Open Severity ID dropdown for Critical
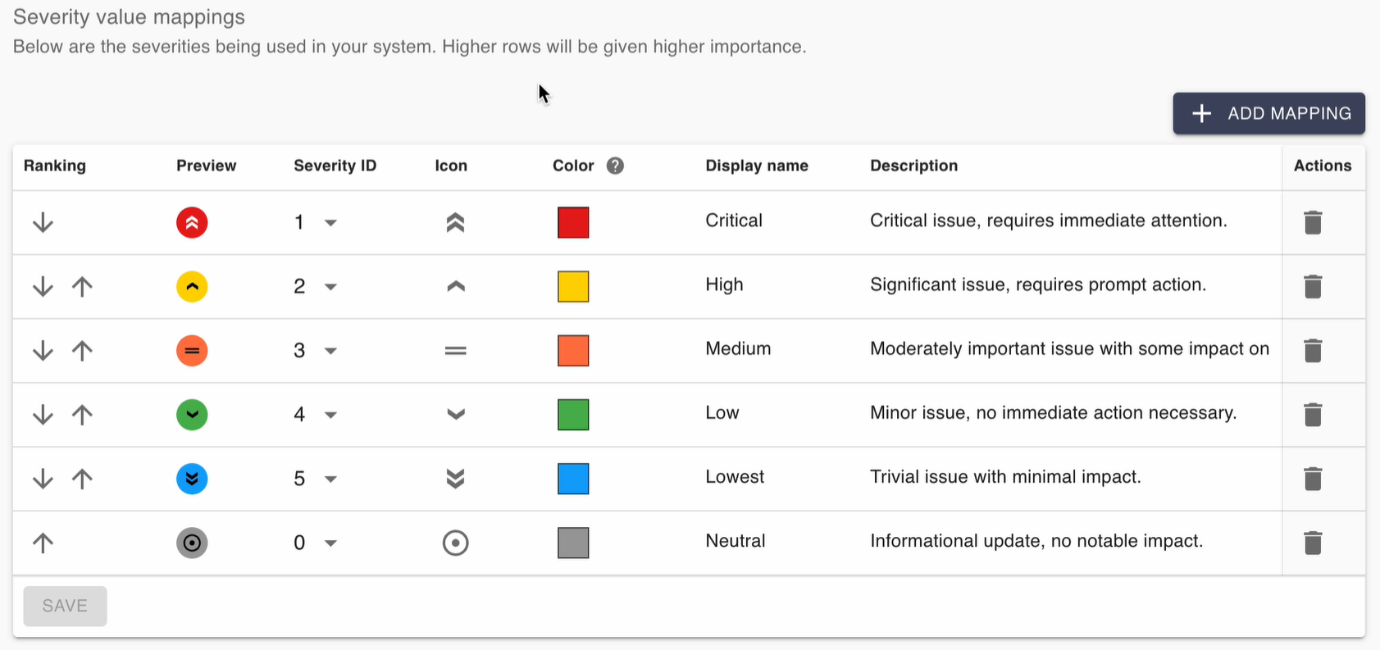 point(330,223)
